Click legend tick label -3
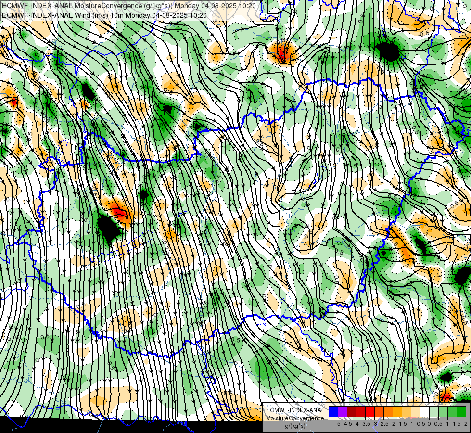Viewport: 471px width, 433px height. (x=375, y=424)
